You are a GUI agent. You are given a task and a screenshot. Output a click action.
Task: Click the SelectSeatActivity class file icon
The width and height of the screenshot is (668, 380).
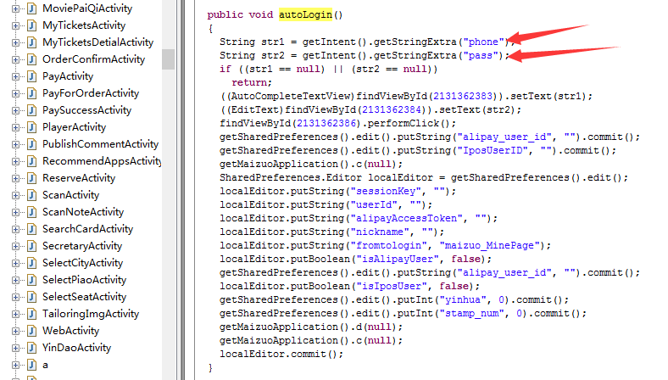point(32,297)
